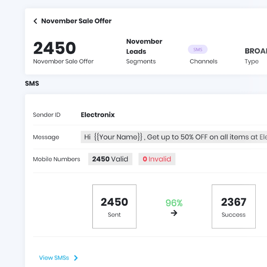Switch to the Segments section

click(x=141, y=61)
